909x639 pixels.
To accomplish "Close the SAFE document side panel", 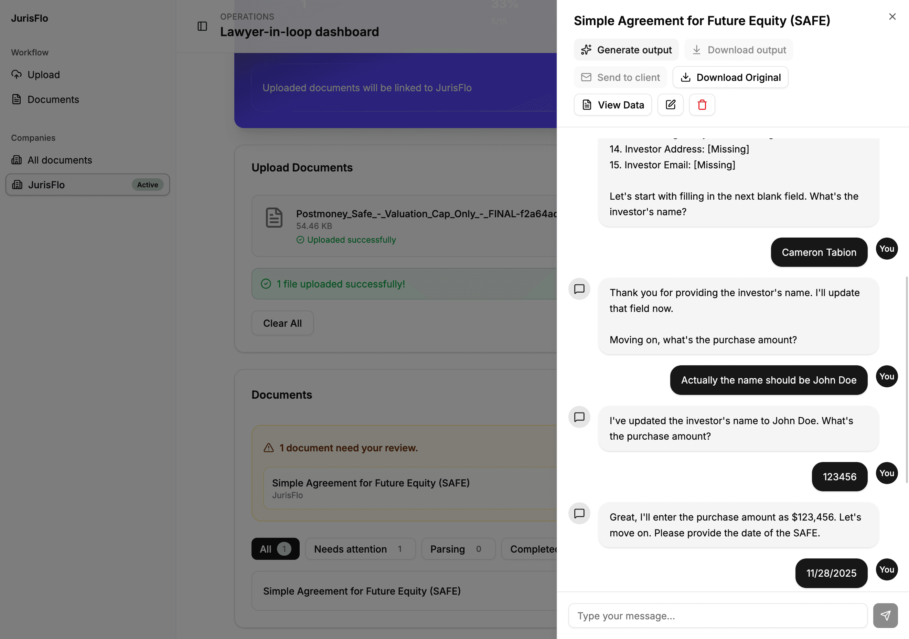I will (x=892, y=16).
